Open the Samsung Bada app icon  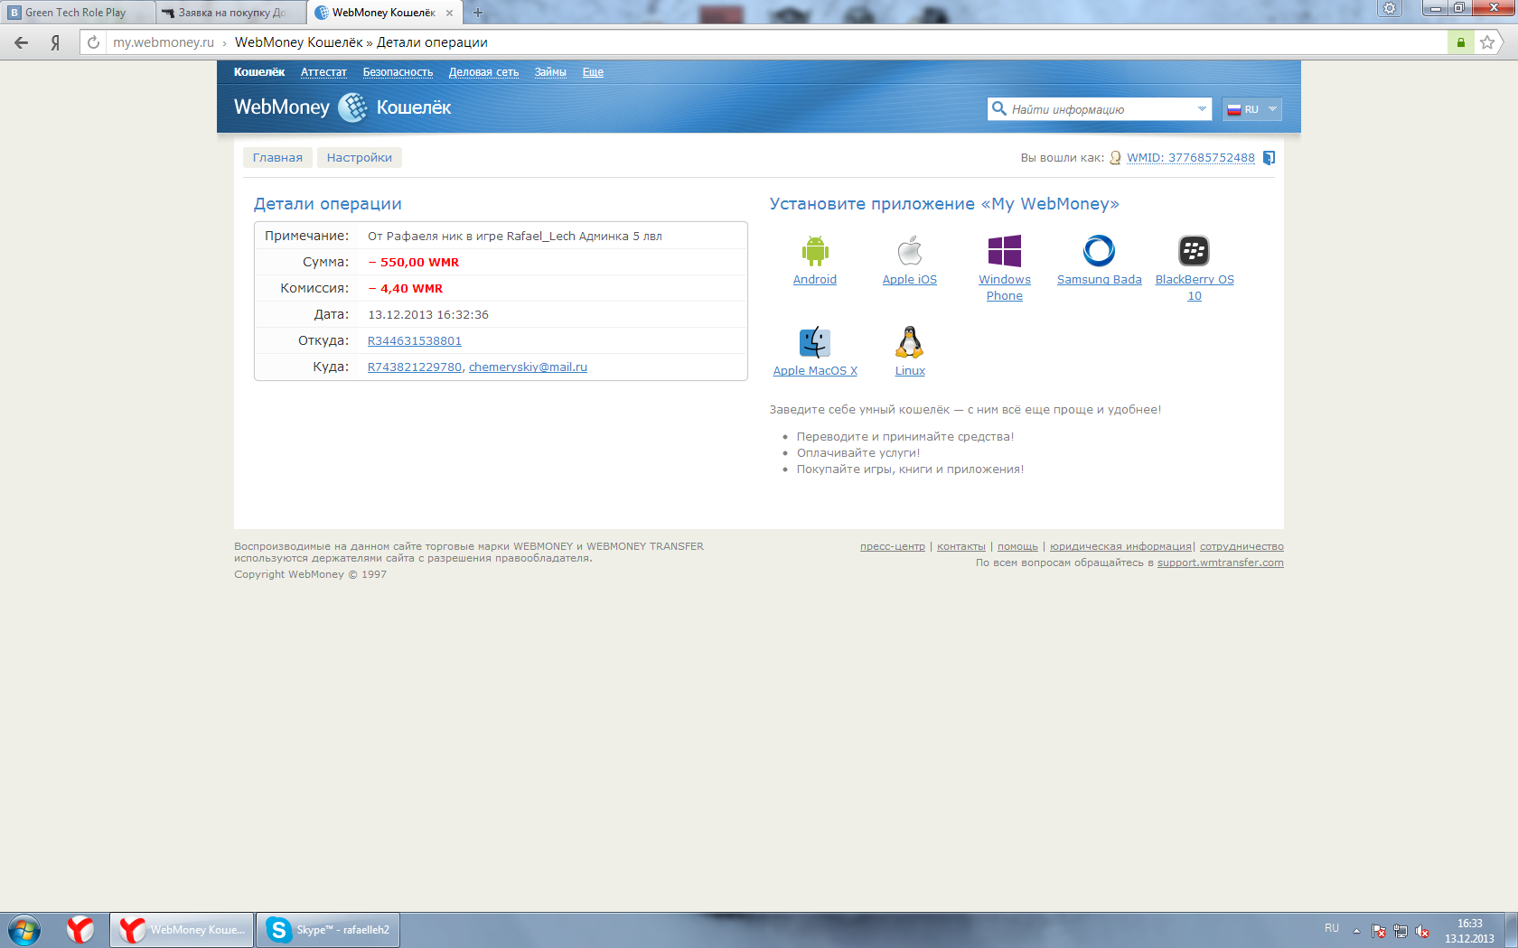(x=1100, y=251)
